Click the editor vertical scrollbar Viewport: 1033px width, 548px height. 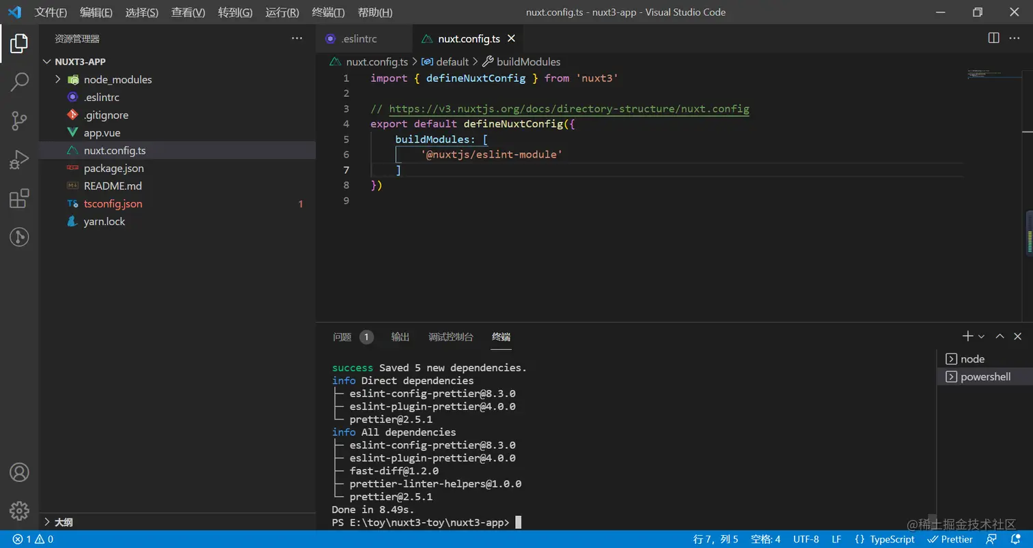[1028, 194]
